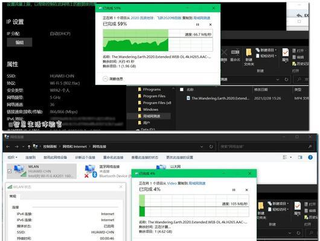This screenshot has width=320, height=241.
Task: Click the 59% transfer speed graph
Action: click(x=158, y=40)
